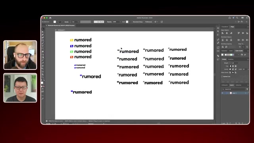Image resolution: width=254 pixels, height=143 pixels.
Task: Click the Fill color swatch in control bar
Action: pyautogui.click(x=55, y=22)
